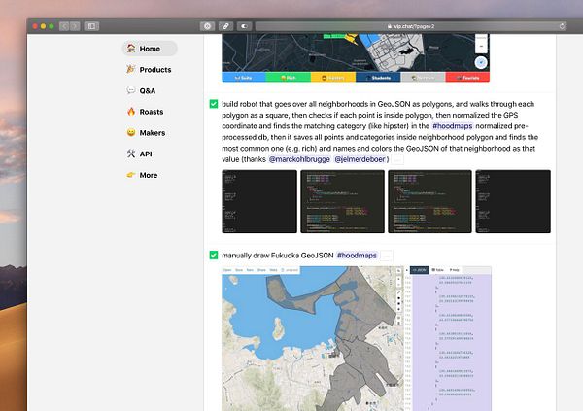Open the third code screenshot thumbnail

[x=429, y=201]
